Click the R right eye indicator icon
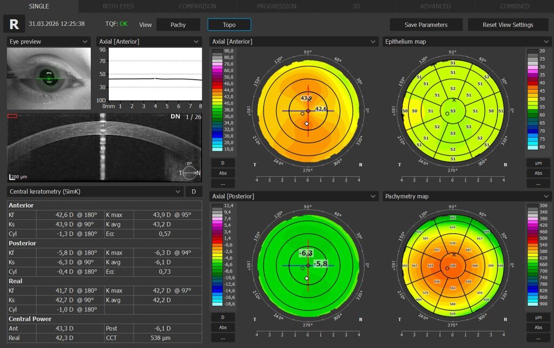 pos(14,24)
